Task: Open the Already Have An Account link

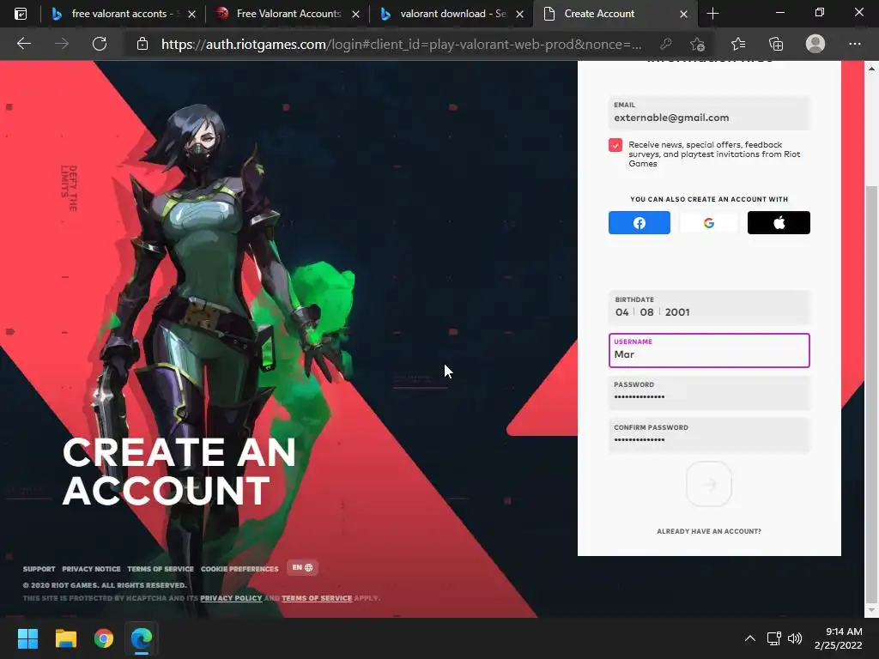Action: pos(708,531)
